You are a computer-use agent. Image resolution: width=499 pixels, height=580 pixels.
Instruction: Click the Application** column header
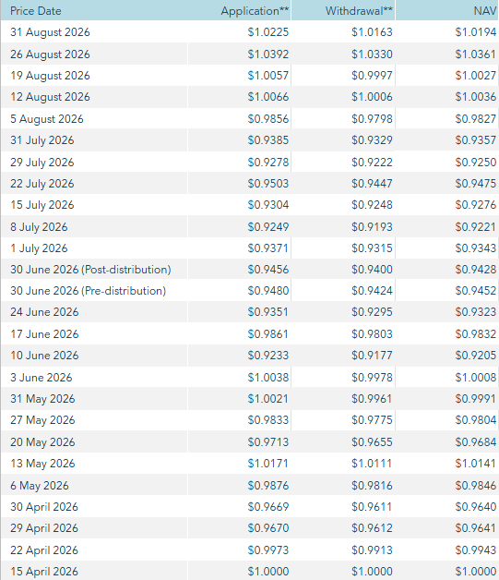pos(255,11)
